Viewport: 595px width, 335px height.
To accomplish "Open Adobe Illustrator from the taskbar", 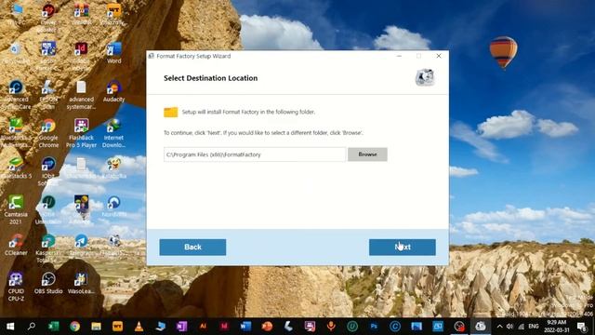I will click(203, 327).
